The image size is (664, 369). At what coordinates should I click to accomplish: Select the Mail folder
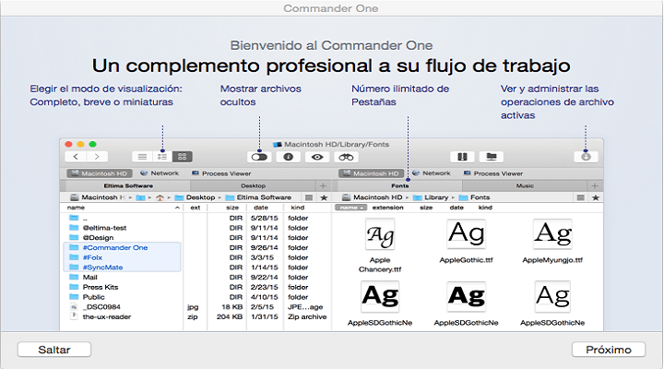pyautogui.click(x=197, y=278)
